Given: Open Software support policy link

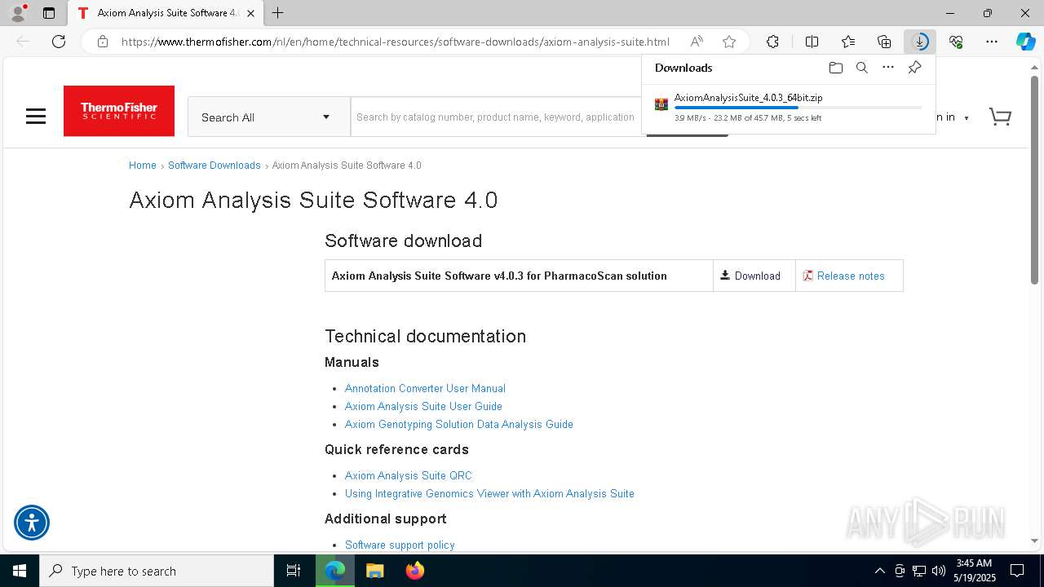Looking at the screenshot, I should tap(400, 545).
